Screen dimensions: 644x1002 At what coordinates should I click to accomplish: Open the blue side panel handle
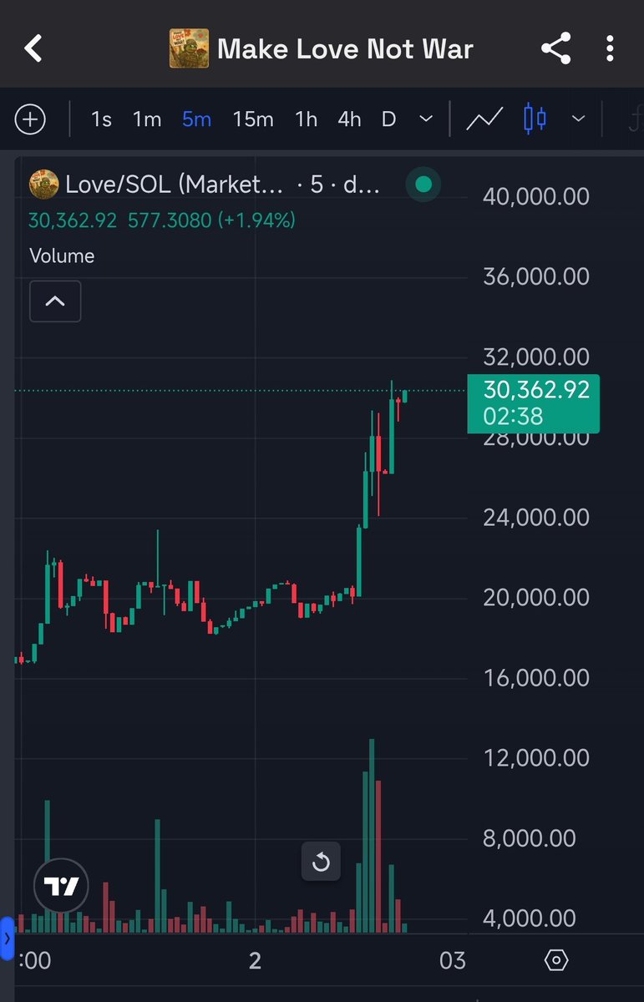(8, 939)
